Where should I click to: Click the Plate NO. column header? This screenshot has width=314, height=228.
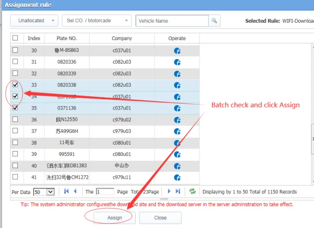point(67,38)
